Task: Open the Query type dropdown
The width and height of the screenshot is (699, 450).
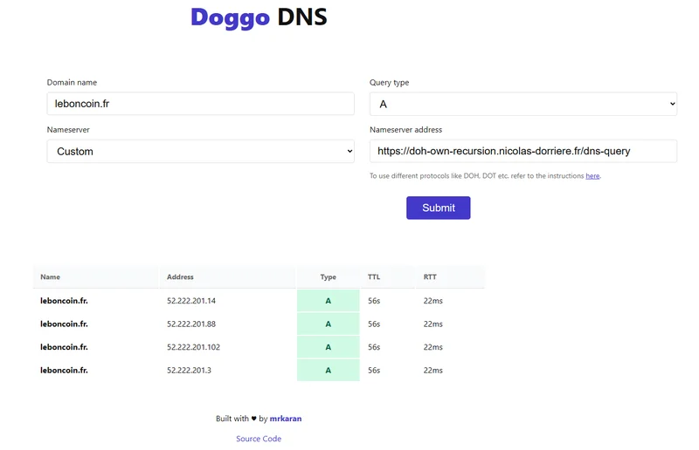Action: (x=523, y=104)
